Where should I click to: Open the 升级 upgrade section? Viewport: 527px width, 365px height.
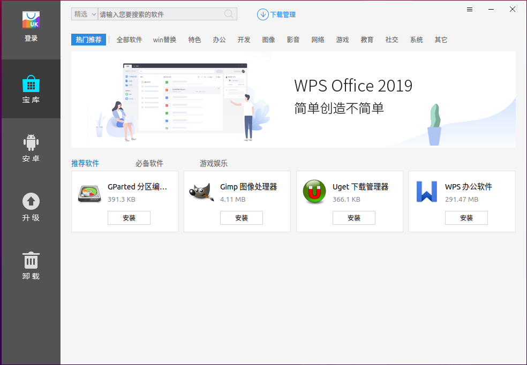tap(31, 207)
